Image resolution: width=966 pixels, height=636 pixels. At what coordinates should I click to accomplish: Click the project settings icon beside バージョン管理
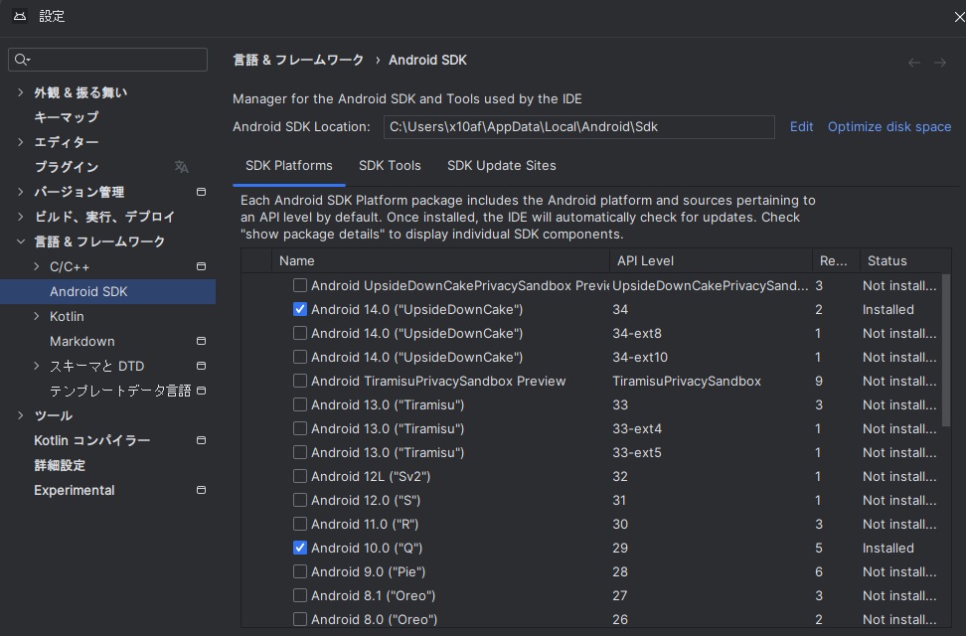click(201, 192)
